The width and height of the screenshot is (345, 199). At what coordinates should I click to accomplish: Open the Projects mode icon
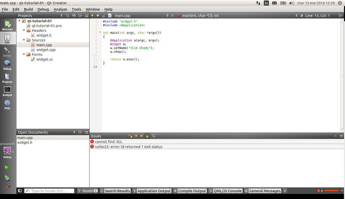click(7, 78)
